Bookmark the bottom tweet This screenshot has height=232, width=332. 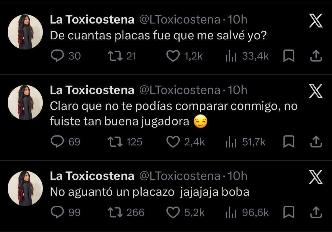click(289, 212)
